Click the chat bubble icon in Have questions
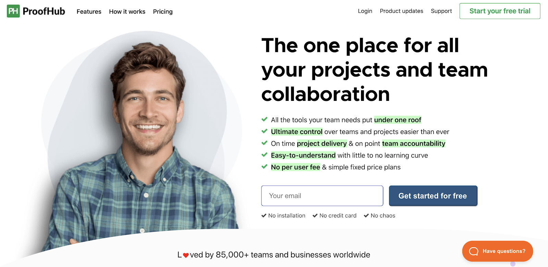 pyautogui.click(x=474, y=251)
